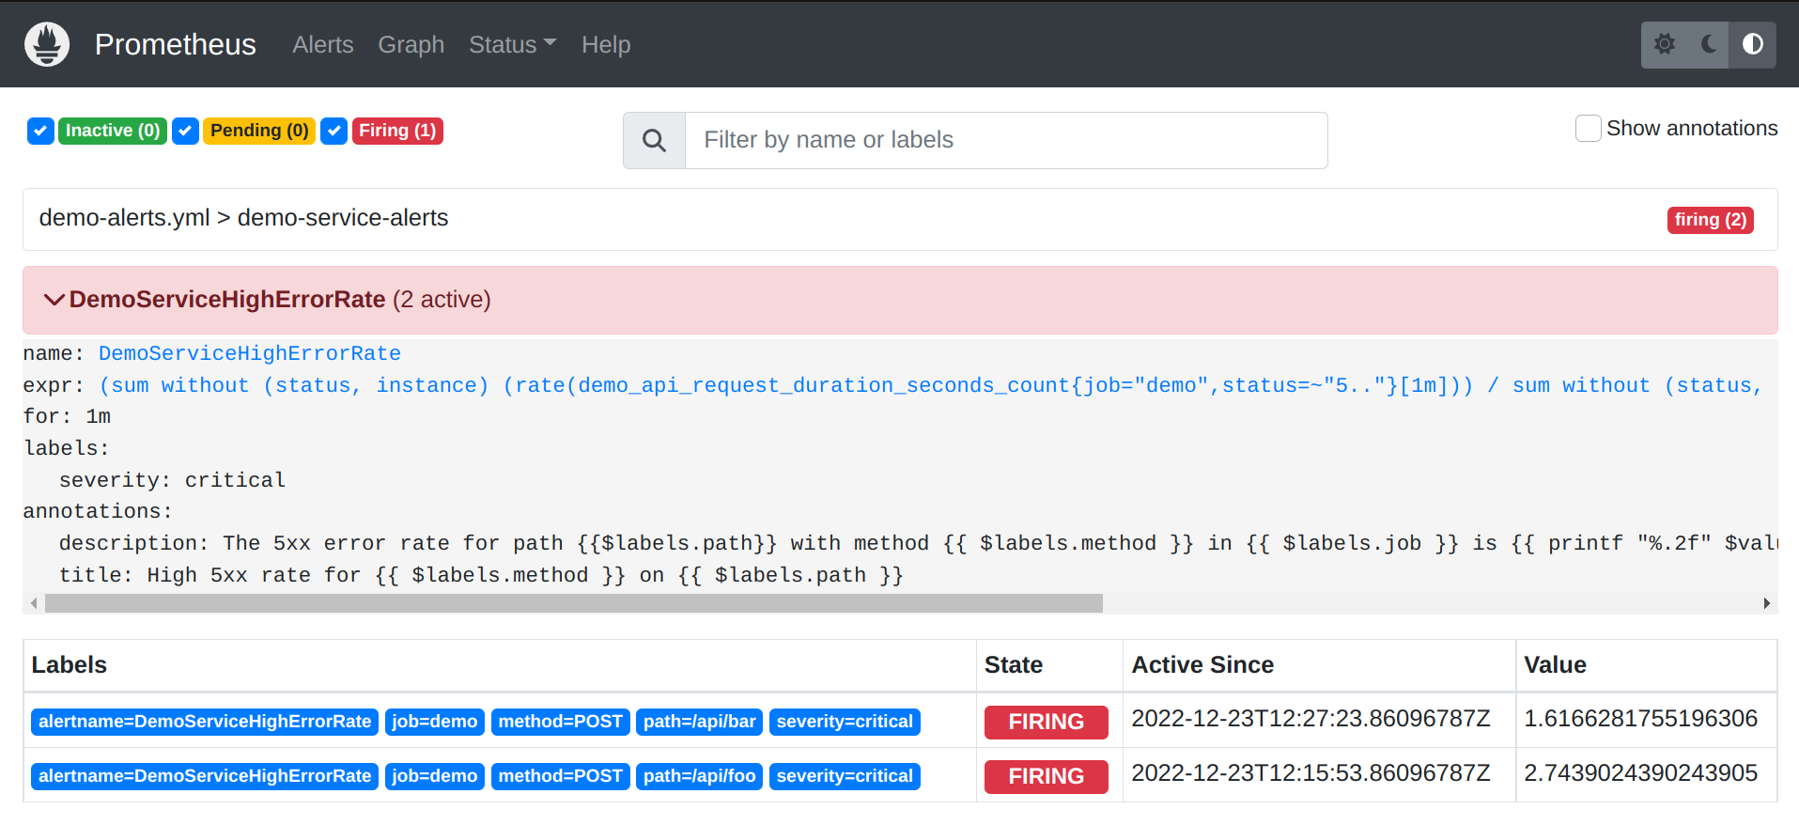The image size is (1799, 825).
Task: Click the scrollbar right arrow
Action: [x=1767, y=603]
